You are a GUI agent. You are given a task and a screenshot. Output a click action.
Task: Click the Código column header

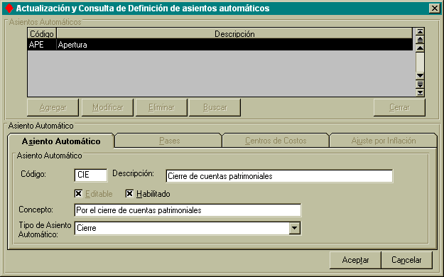pos(42,33)
